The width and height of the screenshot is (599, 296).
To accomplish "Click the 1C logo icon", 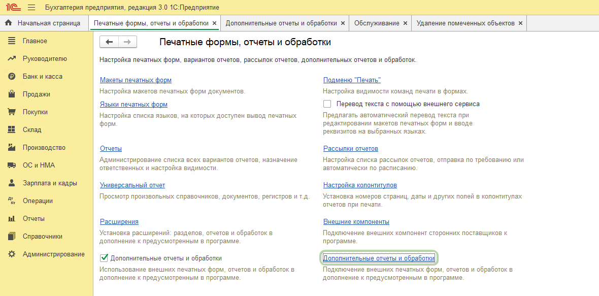I will point(12,7).
